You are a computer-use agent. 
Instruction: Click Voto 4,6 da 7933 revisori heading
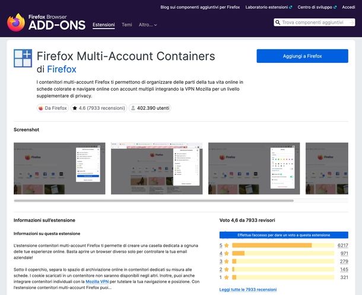coord(247,220)
